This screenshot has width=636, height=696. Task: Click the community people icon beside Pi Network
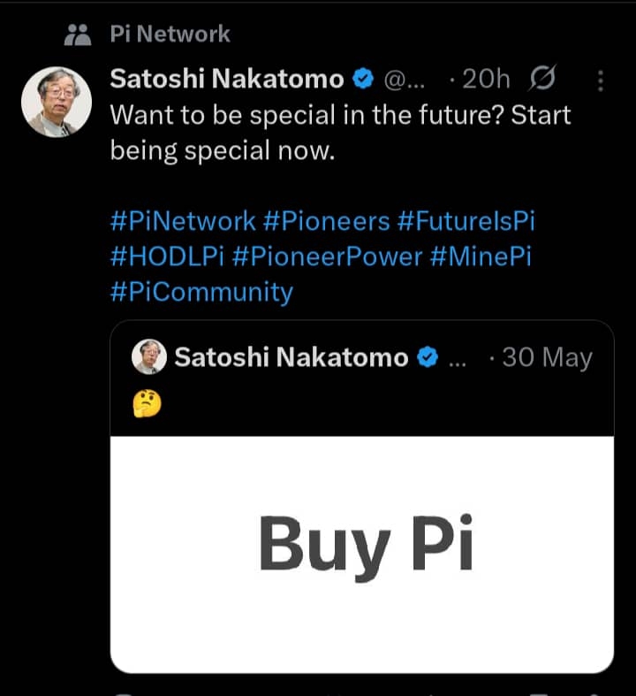79,34
